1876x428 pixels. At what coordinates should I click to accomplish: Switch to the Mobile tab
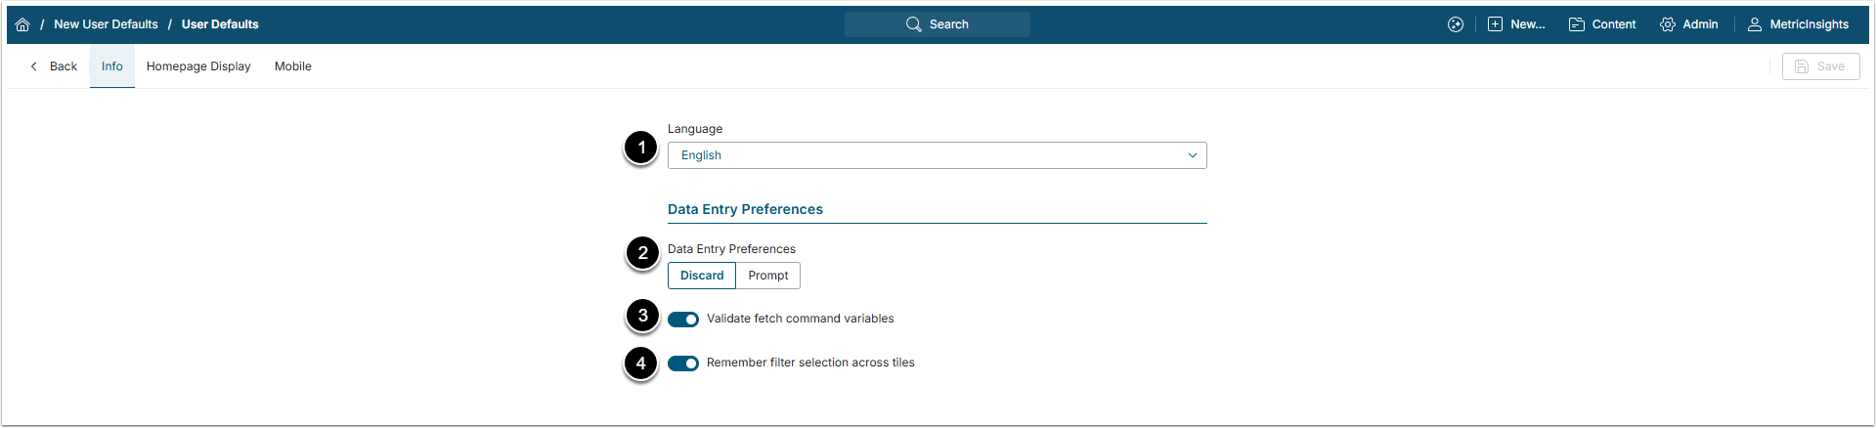pos(293,66)
